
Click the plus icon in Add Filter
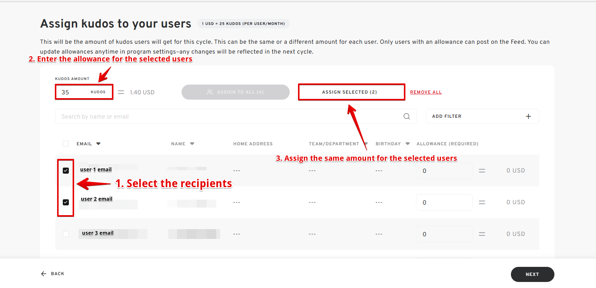coord(528,116)
